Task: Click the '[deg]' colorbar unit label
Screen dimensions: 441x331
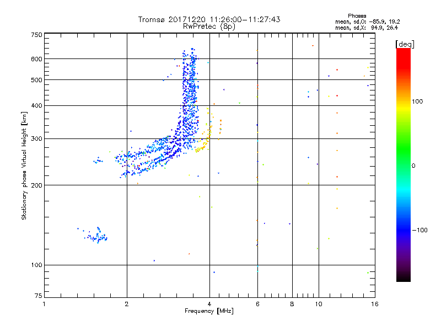Action: (x=405, y=44)
